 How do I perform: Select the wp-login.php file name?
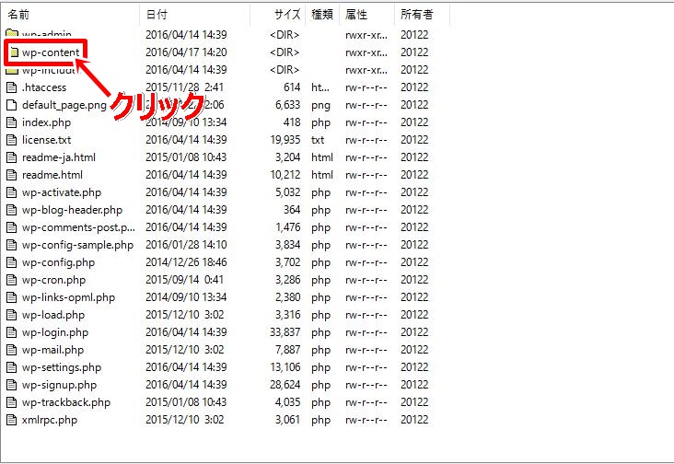[55, 332]
